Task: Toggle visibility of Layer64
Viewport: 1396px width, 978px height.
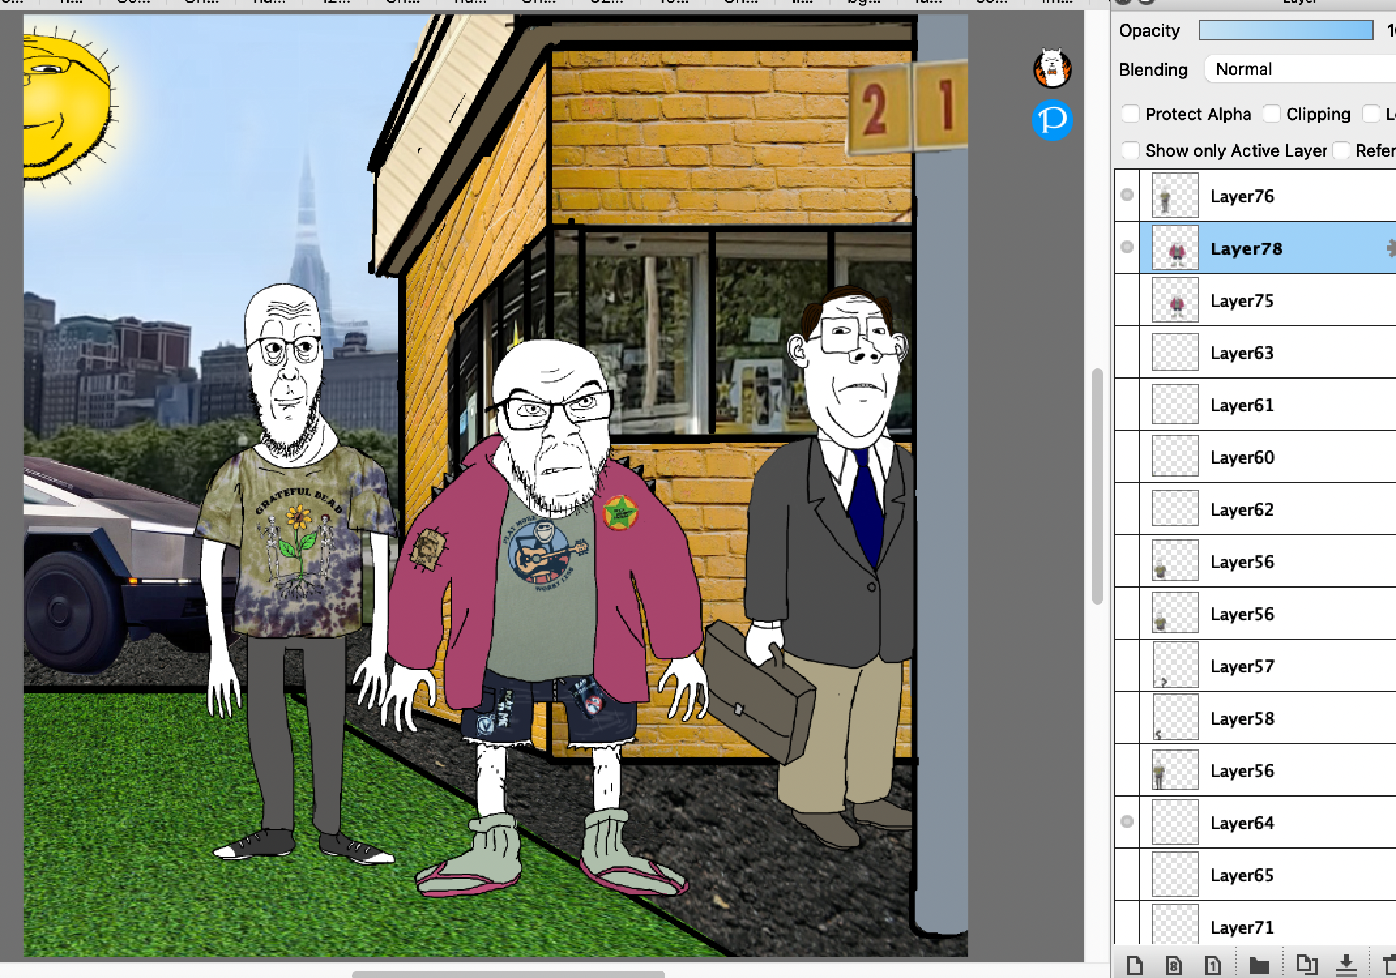Action: click(1127, 822)
